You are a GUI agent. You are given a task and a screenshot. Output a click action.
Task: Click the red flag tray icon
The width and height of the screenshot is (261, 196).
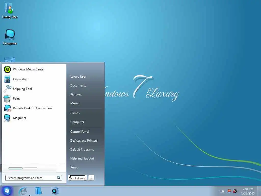point(229,191)
